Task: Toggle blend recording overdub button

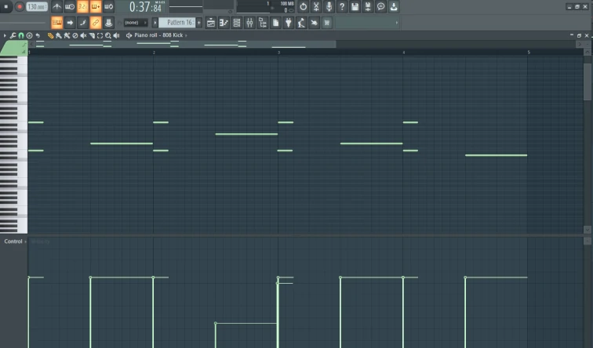Action: (96, 6)
